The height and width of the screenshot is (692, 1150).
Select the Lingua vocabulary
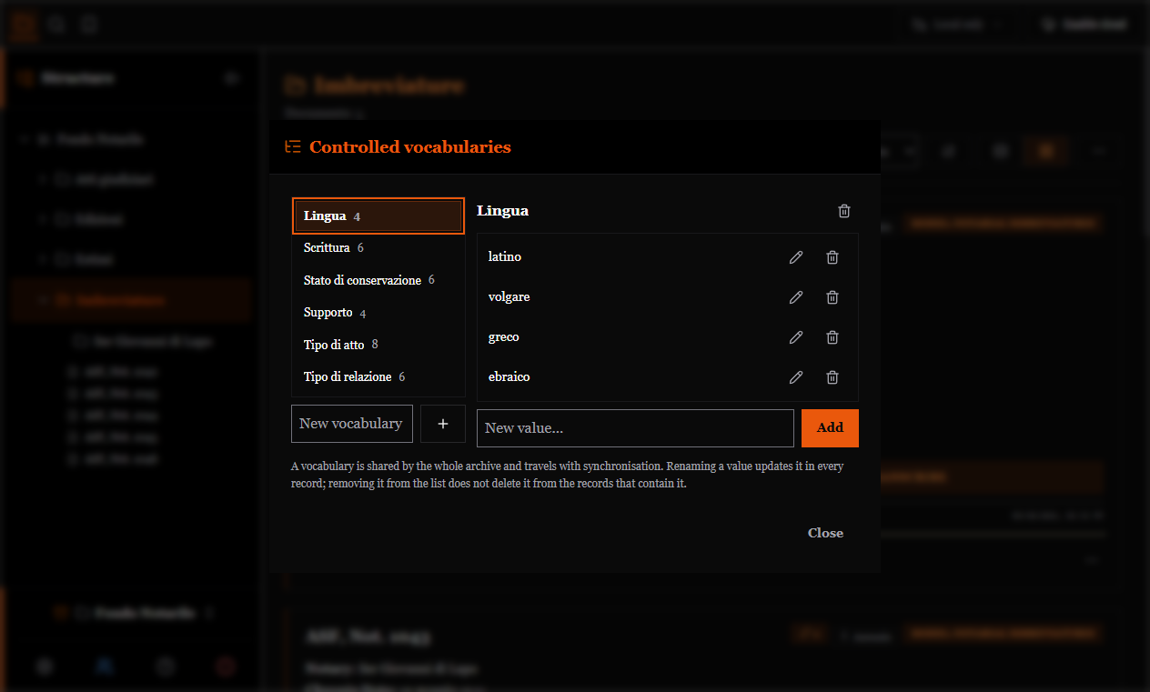(378, 216)
